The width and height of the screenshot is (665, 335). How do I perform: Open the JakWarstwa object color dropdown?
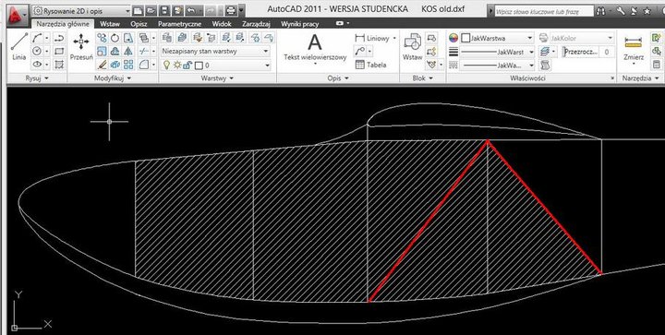coord(497,38)
